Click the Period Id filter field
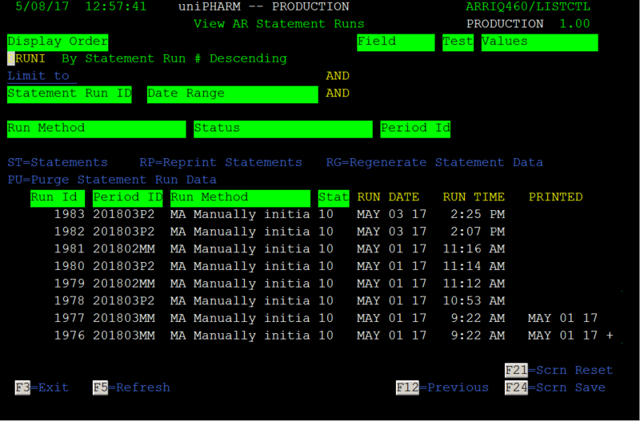Viewport: 640px width, 421px height. pos(415,129)
